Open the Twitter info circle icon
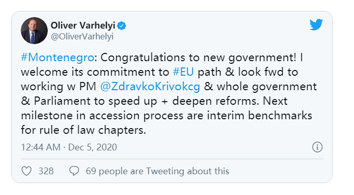354x195 pixels. pyautogui.click(x=317, y=147)
